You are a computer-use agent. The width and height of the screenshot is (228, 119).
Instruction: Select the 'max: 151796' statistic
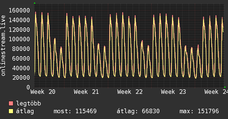pos(199,111)
